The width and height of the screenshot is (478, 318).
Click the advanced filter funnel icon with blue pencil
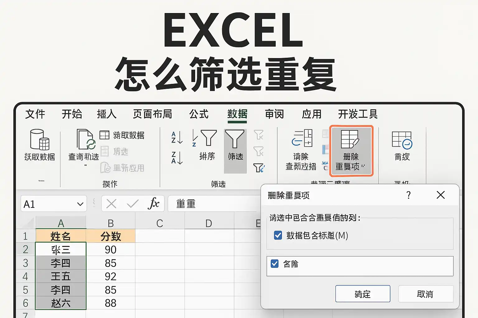[x=259, y=168]
